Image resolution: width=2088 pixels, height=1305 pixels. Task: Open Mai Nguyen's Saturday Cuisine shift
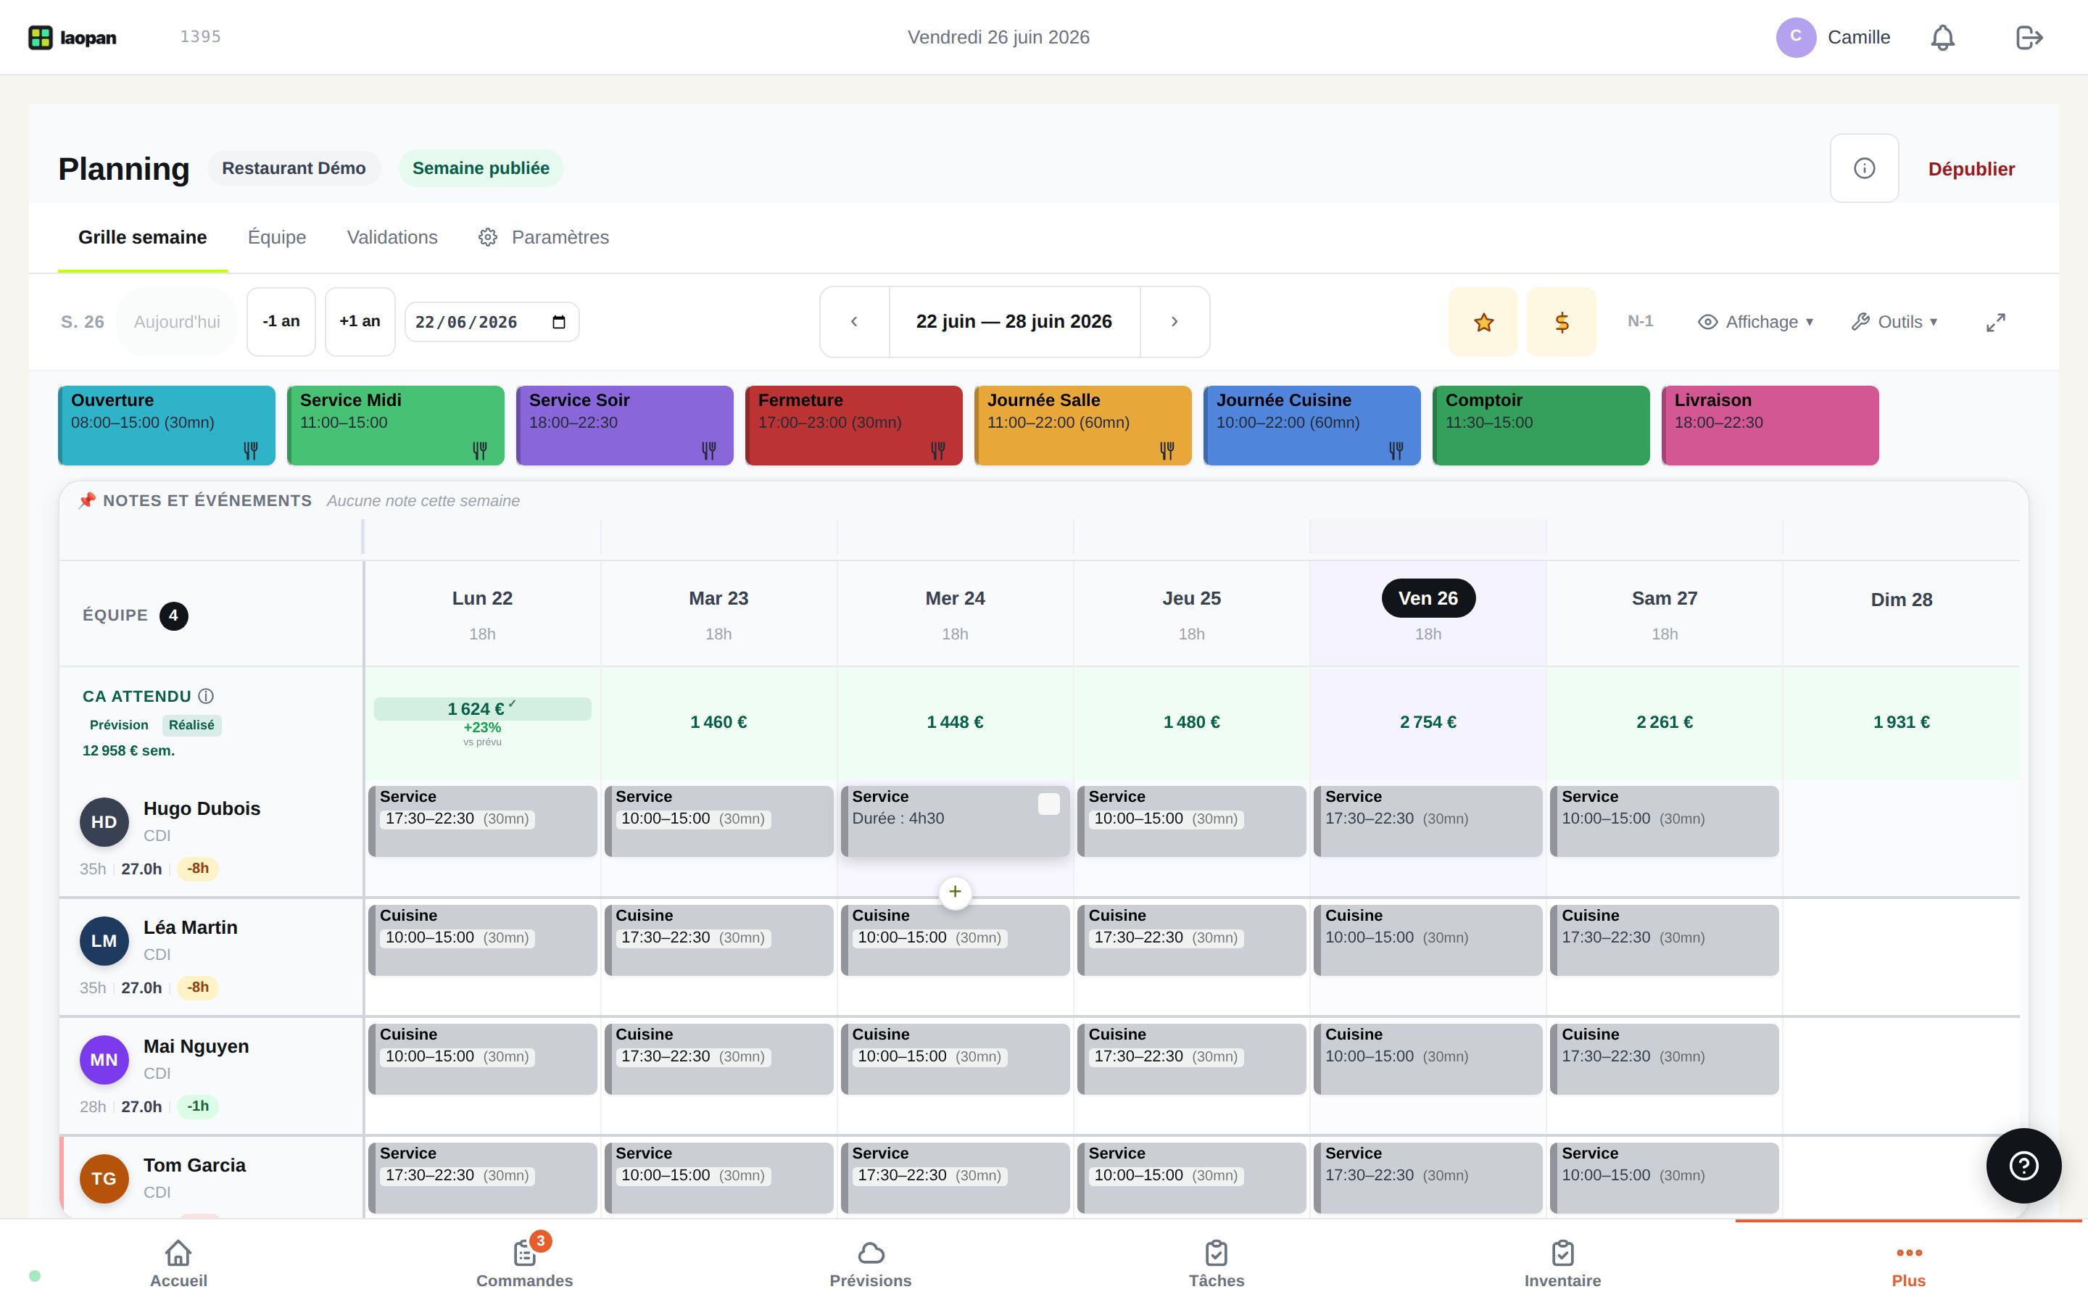click(1665, 1059)
